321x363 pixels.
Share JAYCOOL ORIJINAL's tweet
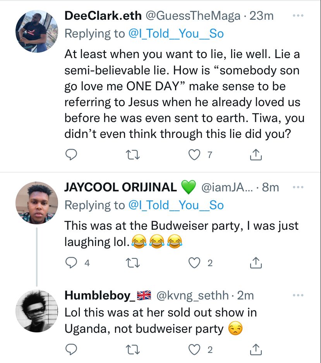[x=256, y=263]
